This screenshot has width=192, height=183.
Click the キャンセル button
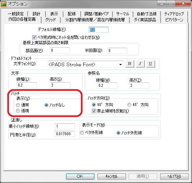pos(111,176)
